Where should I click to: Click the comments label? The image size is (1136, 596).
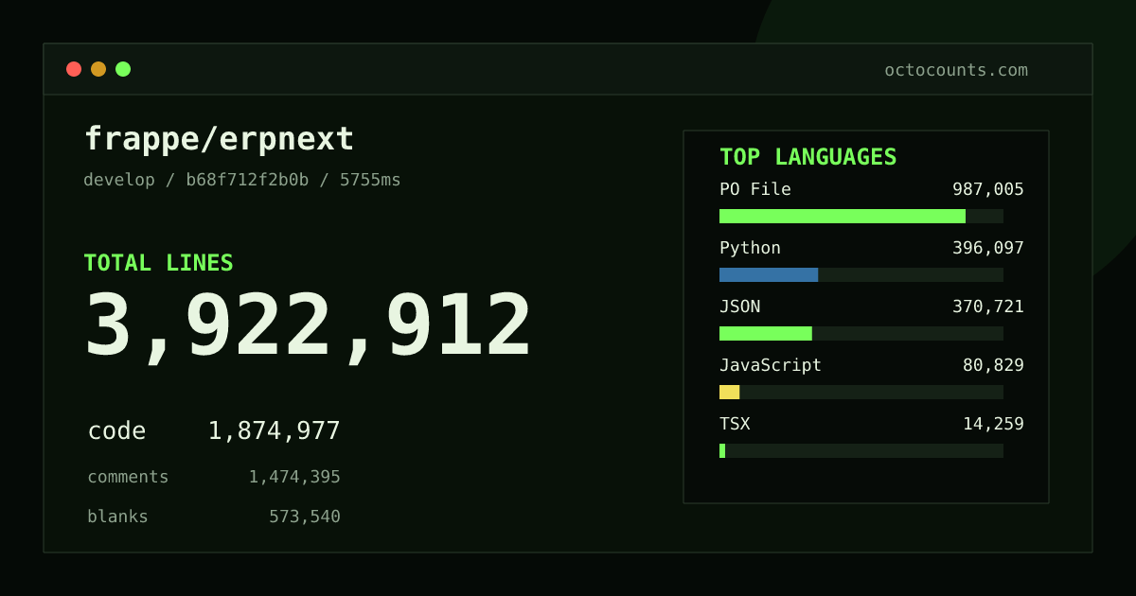(128, 477)
